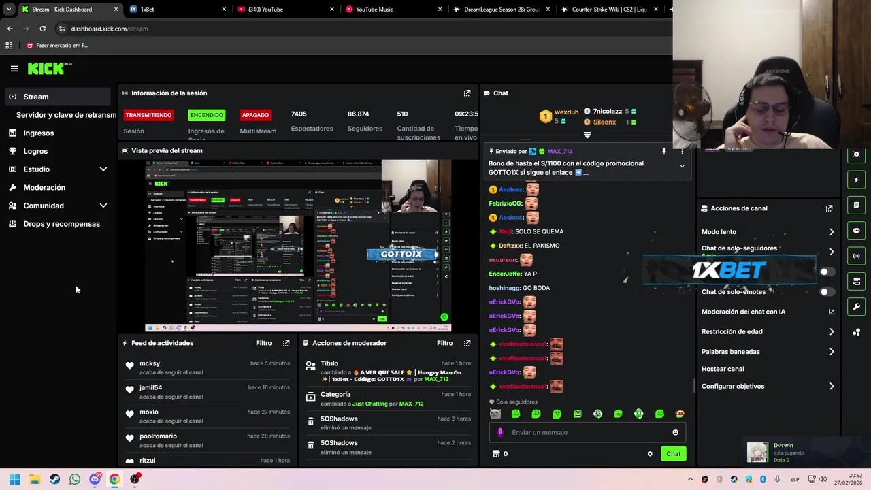
Task: Insert the cat emote in chat
Action: pos(495,414)
